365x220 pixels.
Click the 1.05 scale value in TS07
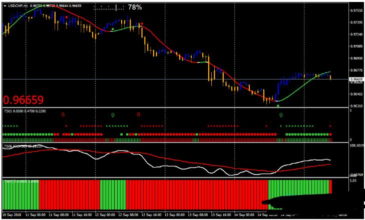pos(353,180)
